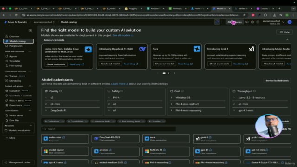Click Safety info icon

122,91
